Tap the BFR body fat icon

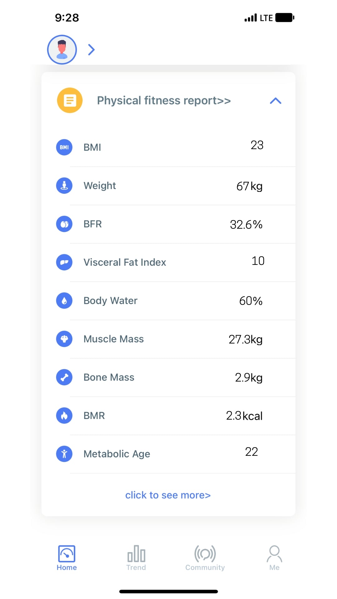coord(64,224)
